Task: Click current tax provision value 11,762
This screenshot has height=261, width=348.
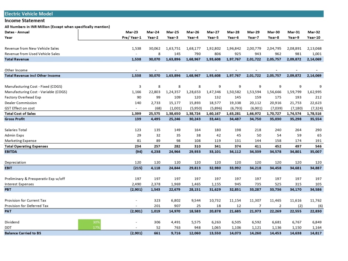Action: [316, 200]
